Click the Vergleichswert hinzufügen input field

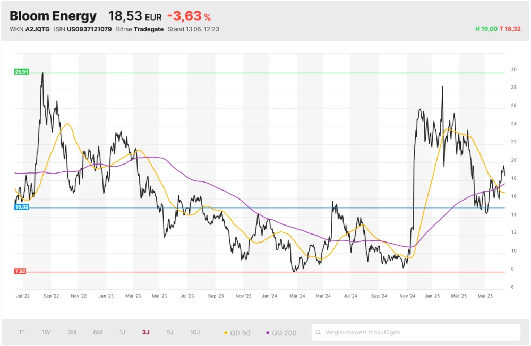(x=419, y=333)
